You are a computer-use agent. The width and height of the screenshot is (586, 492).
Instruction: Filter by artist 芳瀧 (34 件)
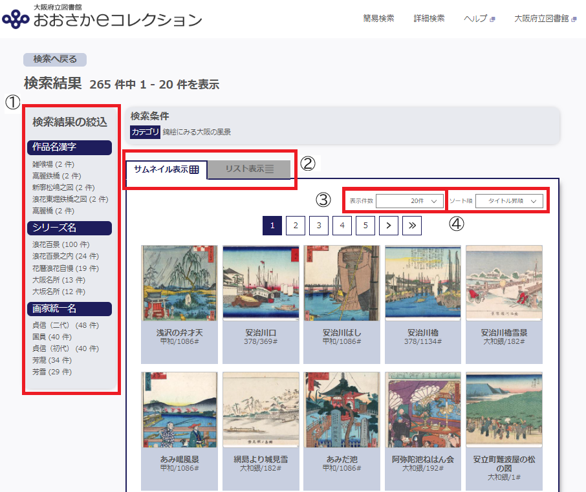52,360
